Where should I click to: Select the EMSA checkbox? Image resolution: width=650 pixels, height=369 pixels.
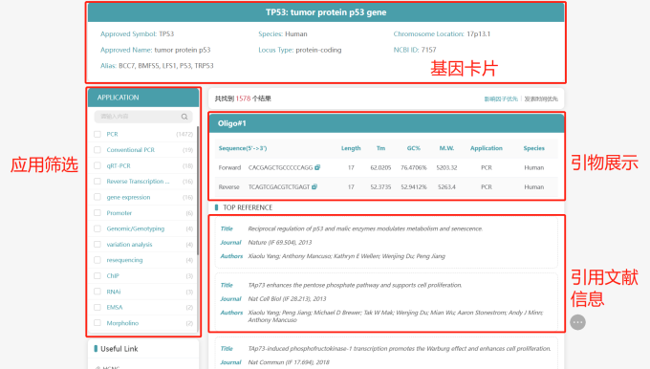click(97, 307)
